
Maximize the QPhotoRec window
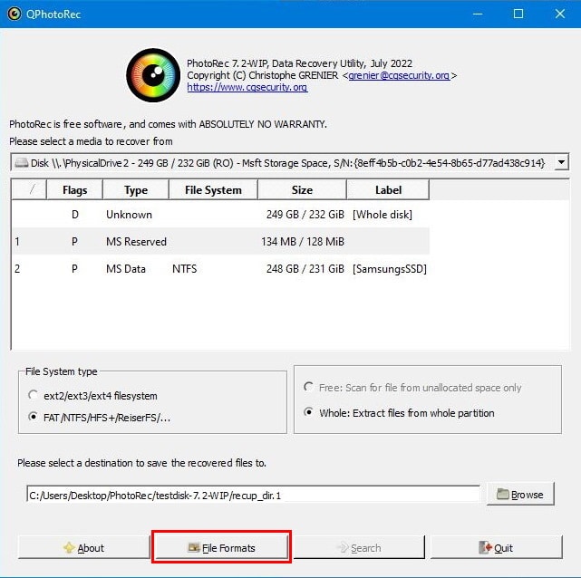pyautogui.click(x=518, y=14)
